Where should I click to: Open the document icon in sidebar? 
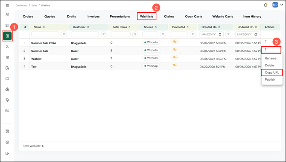pyautogui.click(x=7, y=68)
